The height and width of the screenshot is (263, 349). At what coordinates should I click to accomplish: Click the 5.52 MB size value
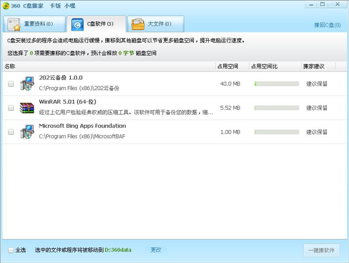(230, 108)
